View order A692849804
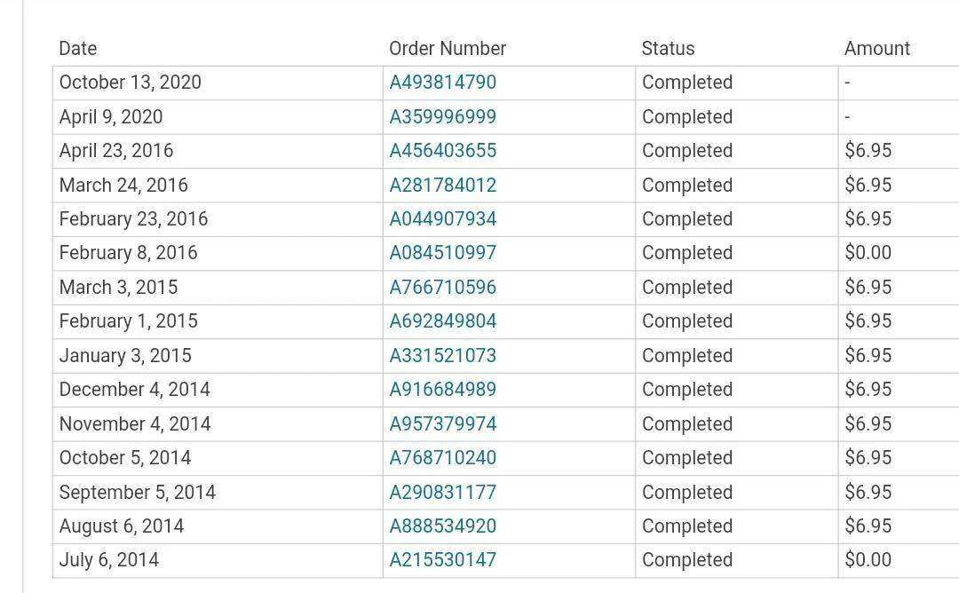The image size is (959, 593). click(443, 321)
